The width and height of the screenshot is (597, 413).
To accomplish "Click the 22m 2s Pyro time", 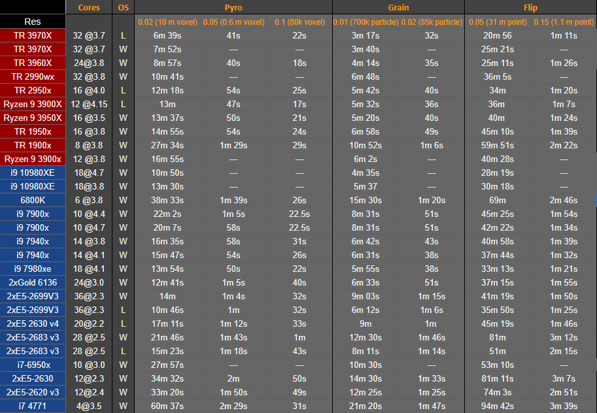I will point(167,214).
